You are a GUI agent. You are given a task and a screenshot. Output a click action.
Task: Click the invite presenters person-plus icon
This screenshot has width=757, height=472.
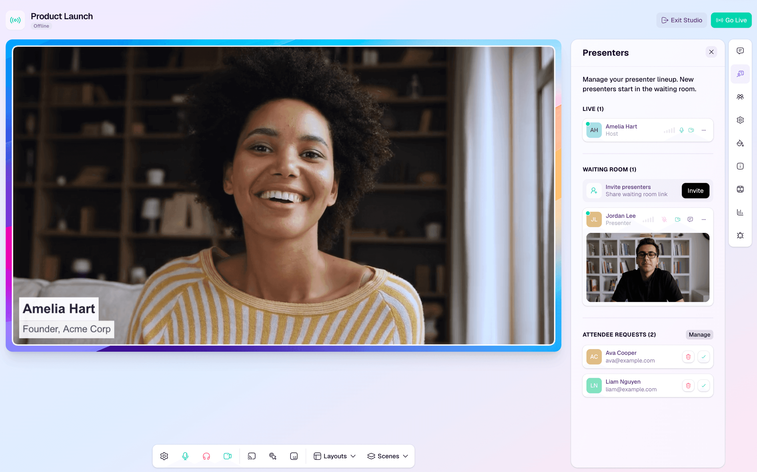coord(594,191)
